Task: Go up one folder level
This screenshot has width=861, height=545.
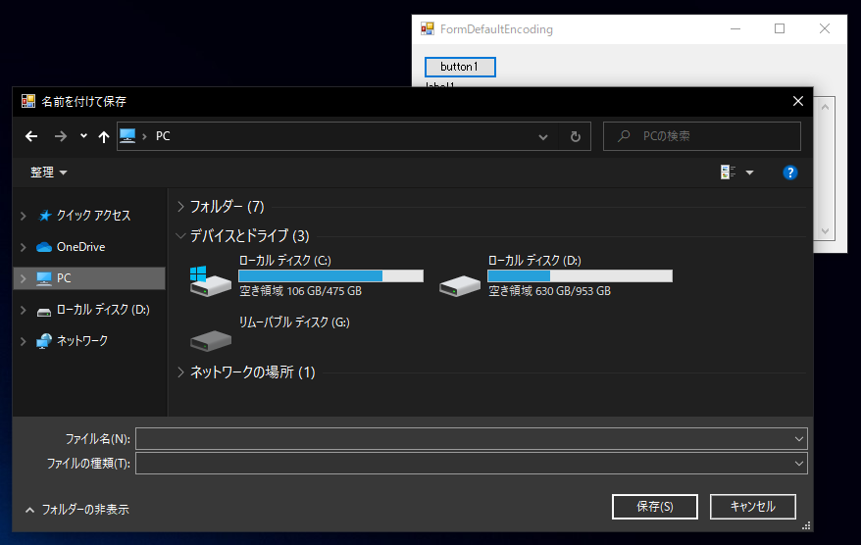Action: click(x=104, y=136)
